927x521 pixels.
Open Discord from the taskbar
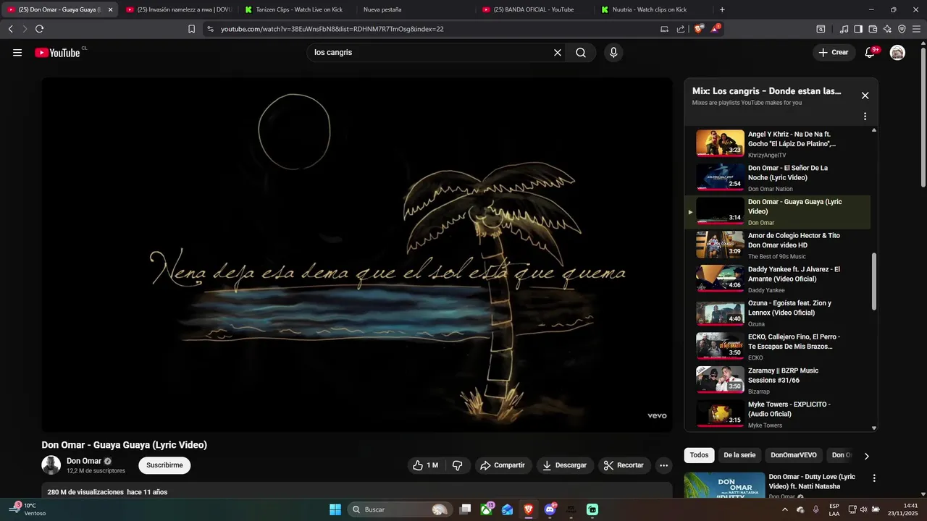[550, 509]
